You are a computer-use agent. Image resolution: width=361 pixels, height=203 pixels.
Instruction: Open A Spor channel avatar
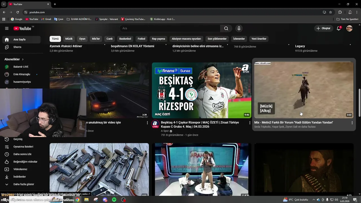[155, 124]
